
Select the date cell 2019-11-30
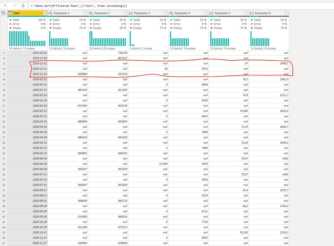27,58
